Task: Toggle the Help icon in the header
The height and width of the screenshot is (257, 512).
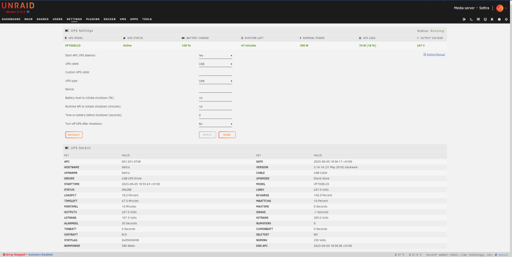Action: pyautogui.click(x=499, y=19)
